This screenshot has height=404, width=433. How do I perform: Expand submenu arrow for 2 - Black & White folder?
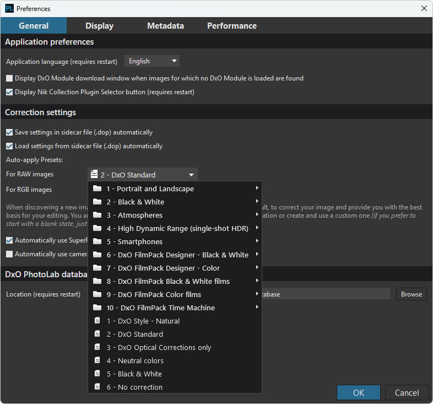257,201
